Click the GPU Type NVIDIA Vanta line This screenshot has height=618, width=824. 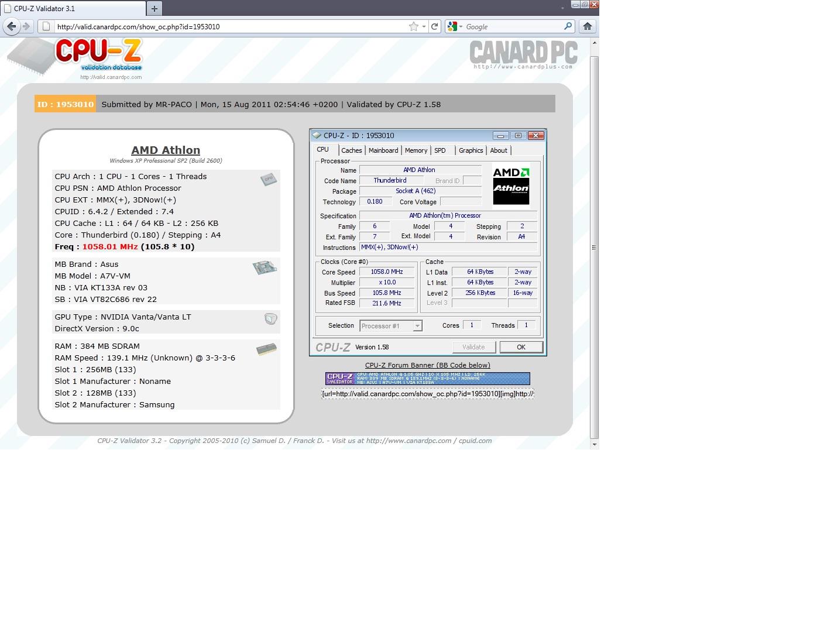pyautogui.click(x=123, y=317)
